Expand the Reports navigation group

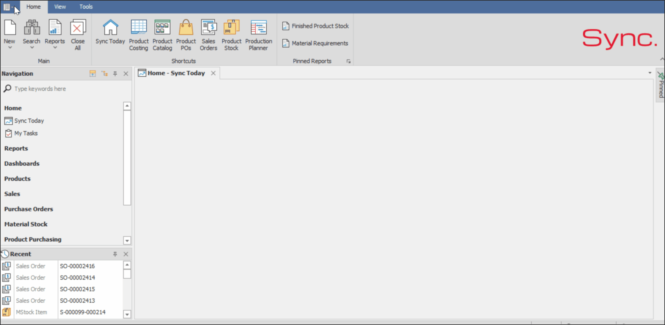[16, 148]
